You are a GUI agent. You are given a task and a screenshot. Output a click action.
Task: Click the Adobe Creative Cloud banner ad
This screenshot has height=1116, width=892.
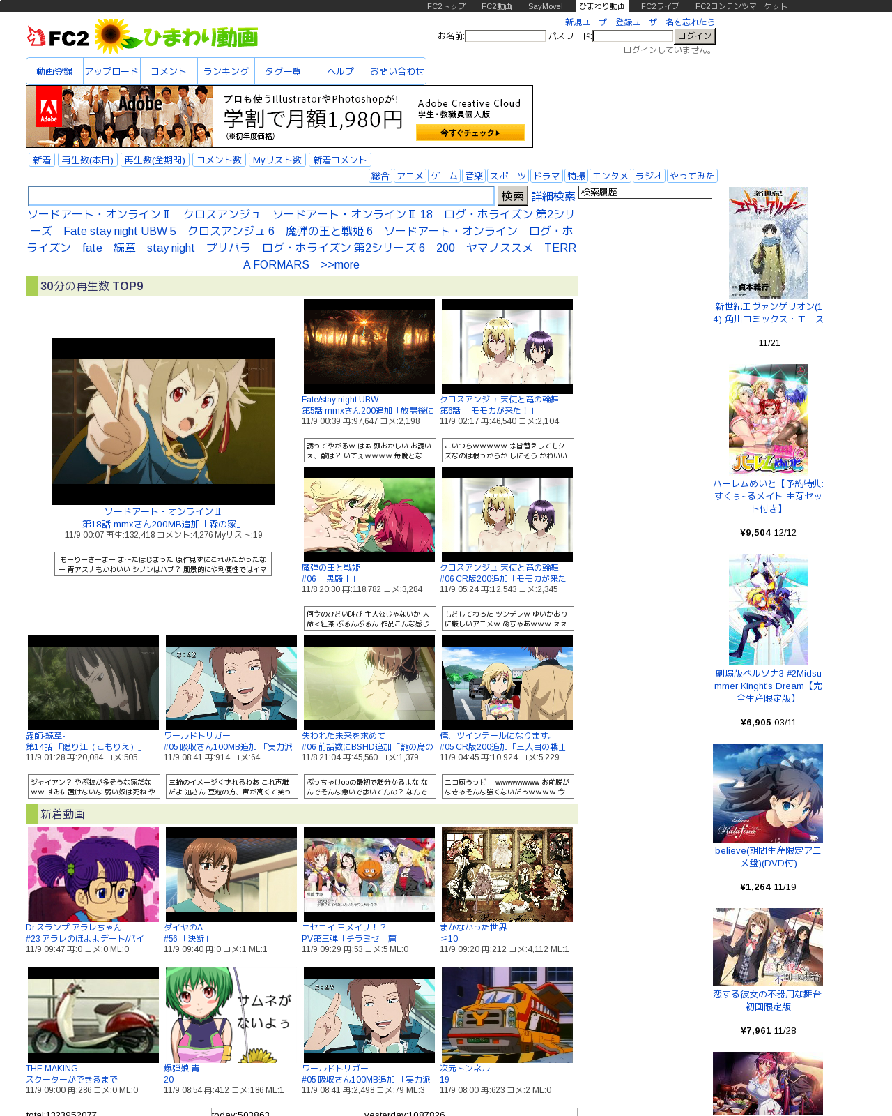click(x=279, y=116)
